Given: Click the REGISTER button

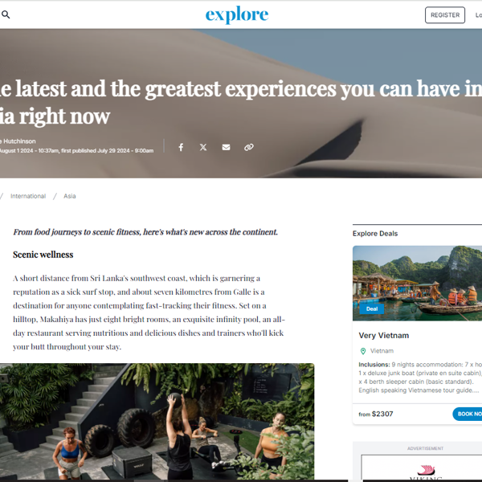Looking at the screenshot, I should tap(445, 14).
